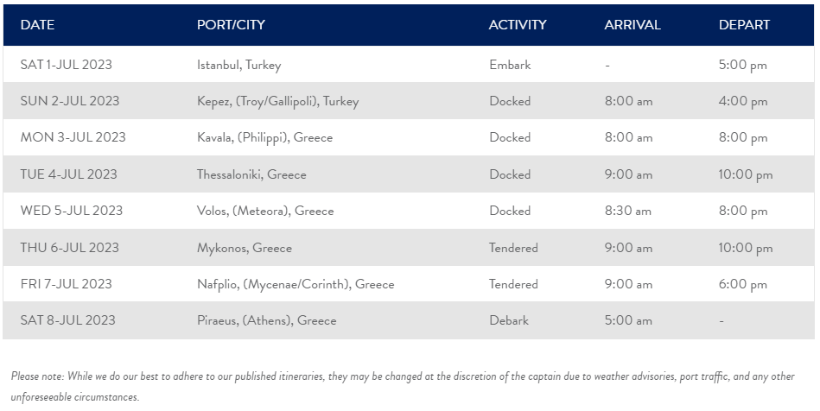Screen dimensions: 820x411
Task: Click the PORT/CITY column header
Action: point(231,24)
